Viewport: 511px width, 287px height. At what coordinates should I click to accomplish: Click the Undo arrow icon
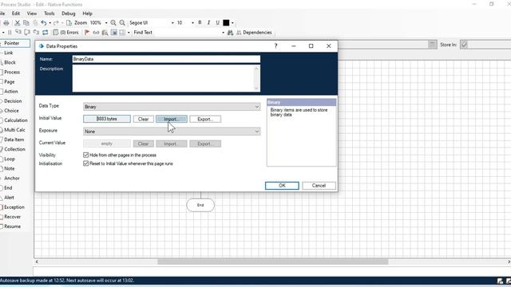[44, 23]
